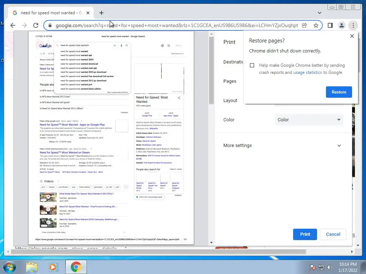Image resolution: width=366 pixels, height=274 pixels.
Task: Open the usage statistics link
Action: click(x=307, y=72)
